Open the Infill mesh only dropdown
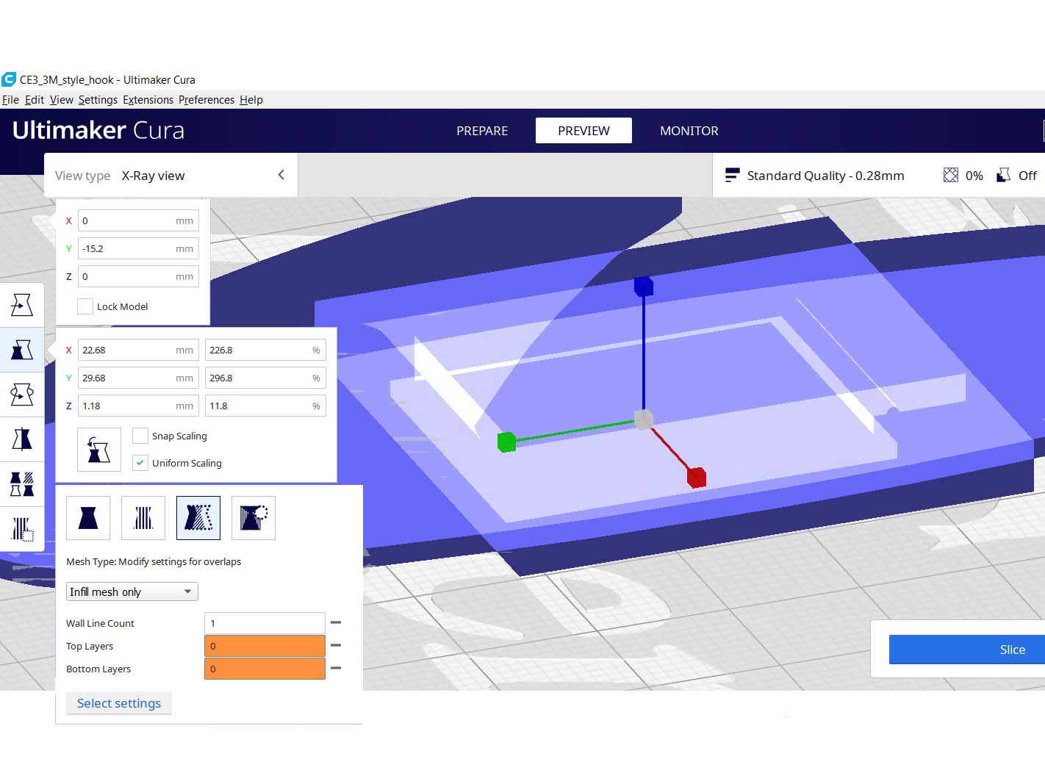This screenshot has height=784, width=1045. [132, 591]
